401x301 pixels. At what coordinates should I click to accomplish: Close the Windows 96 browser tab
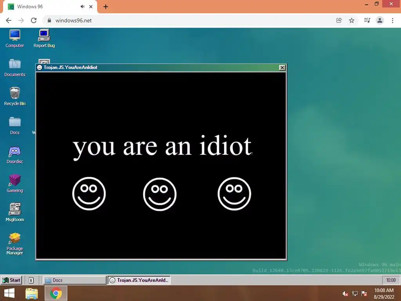pos(91,7)
